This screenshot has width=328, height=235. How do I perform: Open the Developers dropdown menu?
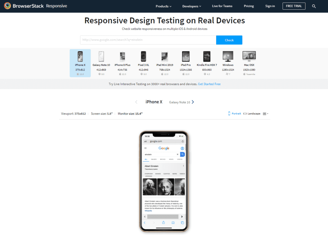(192, 6)
